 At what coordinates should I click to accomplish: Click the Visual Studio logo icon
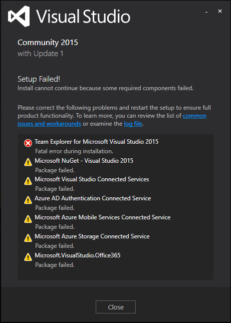[x=19, y=16]
